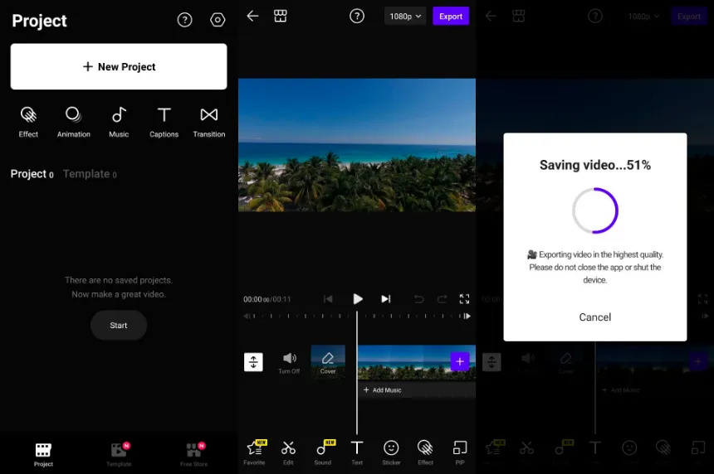Screen dimensions: 714x474
Task: Open the Effect shortcut on Project screen
Action: coord(28,122)
